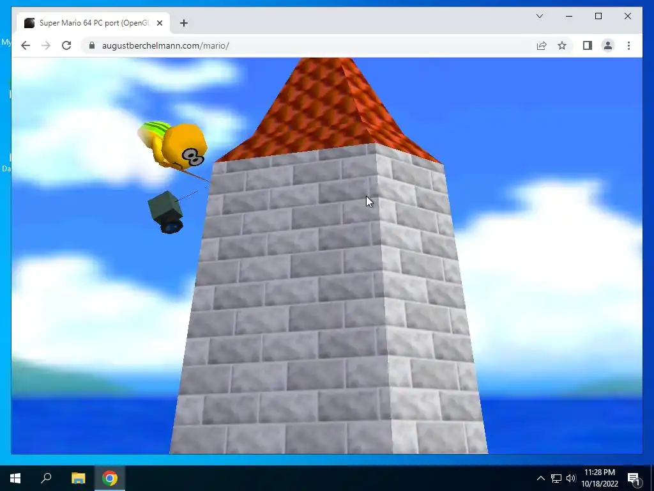The width and height of the screenshot is (654, 491).
Task: Open the Windows notification center
Action: tap(634, 478)
